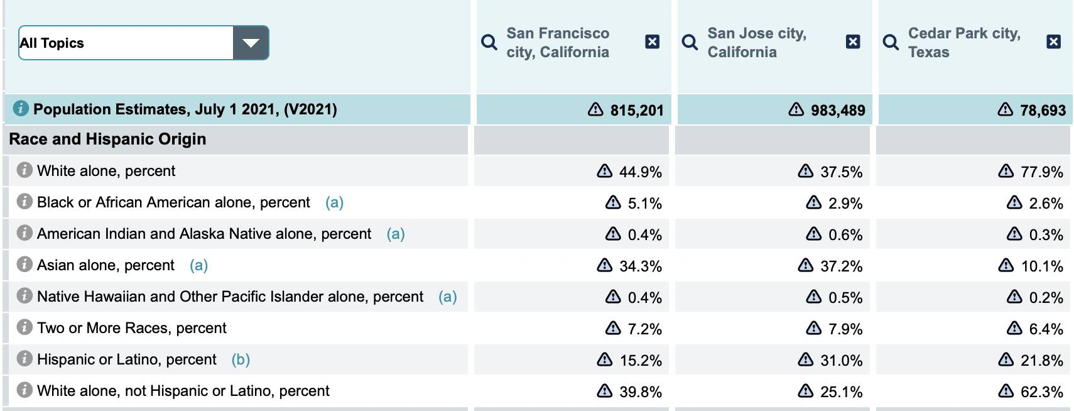The image size is (1074, 411).
Task: Click the (a) footnote next to Native Hawaiian
Action: coord(447,297)
